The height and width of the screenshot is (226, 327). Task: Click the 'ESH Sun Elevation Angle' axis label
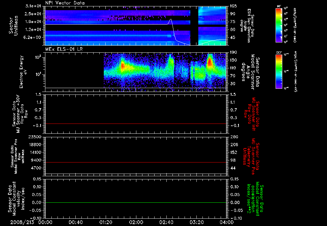[247, 26]
